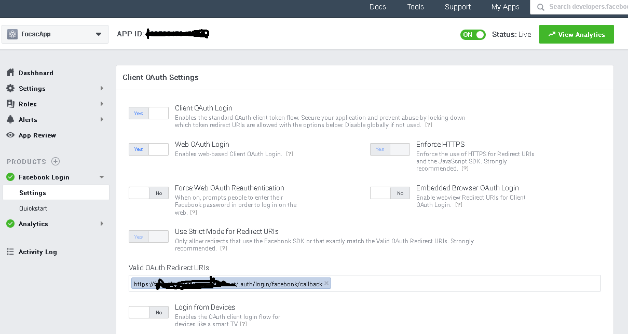628x334 pixels.
Task: Click the Status: Live text
Action: [x=512, y=34]
